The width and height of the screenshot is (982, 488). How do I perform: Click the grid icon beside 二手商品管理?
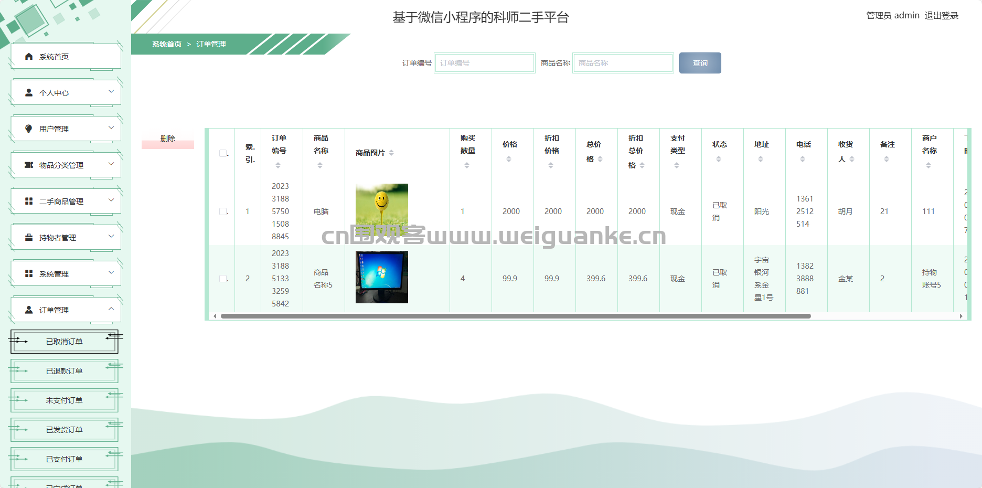click(29, 201)
